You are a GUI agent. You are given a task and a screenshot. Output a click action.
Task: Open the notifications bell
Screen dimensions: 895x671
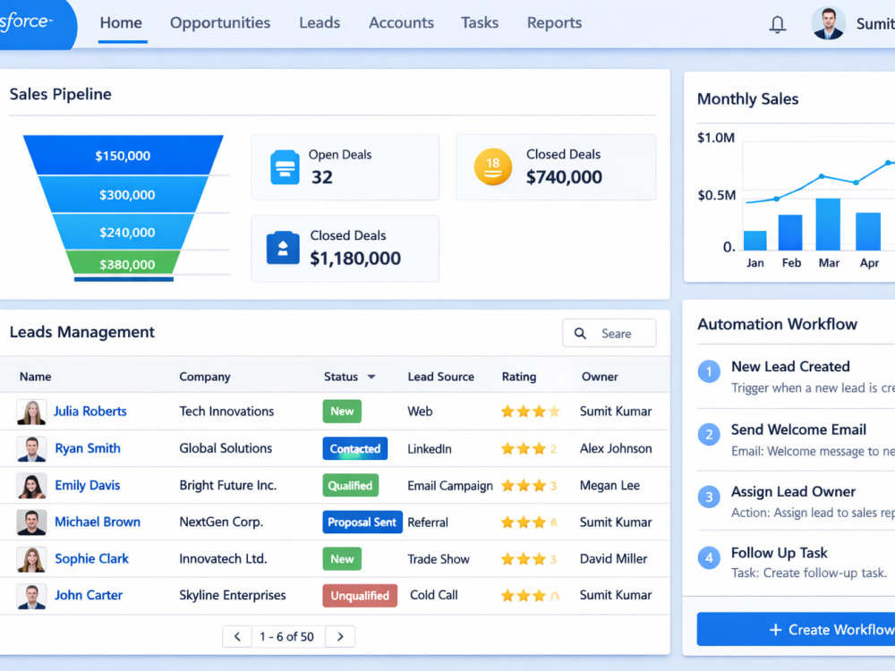tap(777, 24)
